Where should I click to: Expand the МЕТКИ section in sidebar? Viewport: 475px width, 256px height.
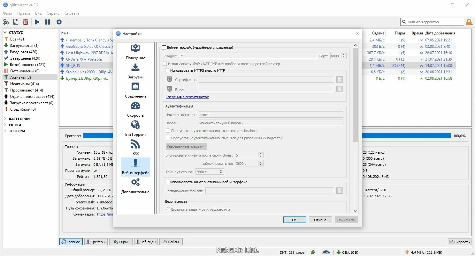click(x=5, y=125)
